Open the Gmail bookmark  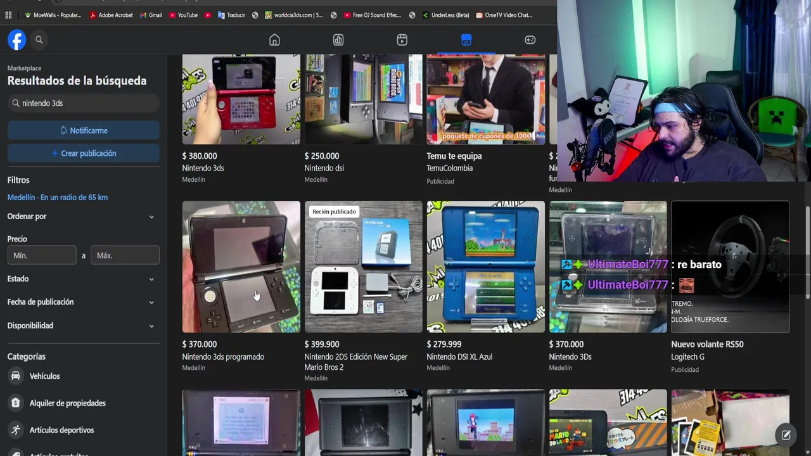click(x=151, y=15)
